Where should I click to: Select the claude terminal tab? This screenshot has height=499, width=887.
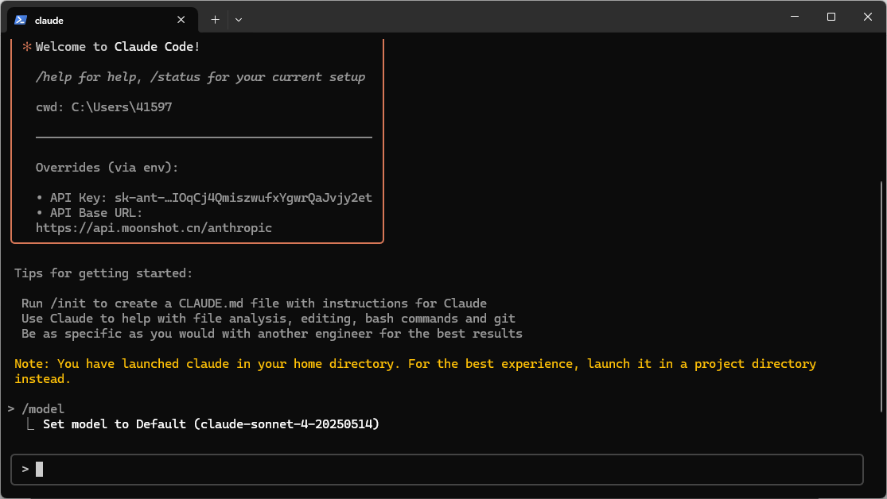tap(103, 20)
